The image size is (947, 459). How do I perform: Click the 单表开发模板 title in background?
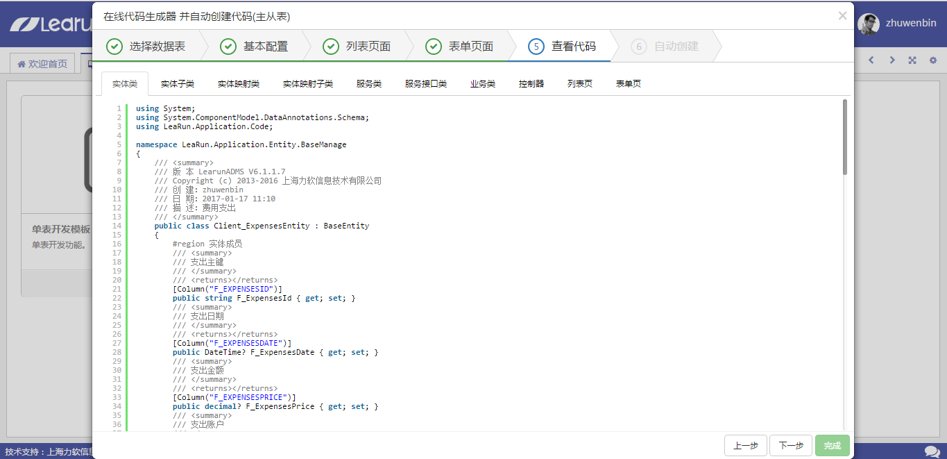[61, 229]
